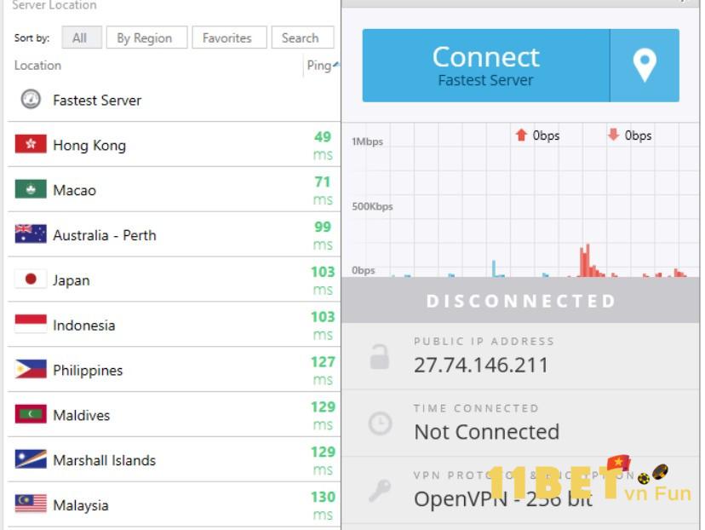
Task: Click the 49 ms ping value
Action: pyautogui.click(x=323, y=146)
